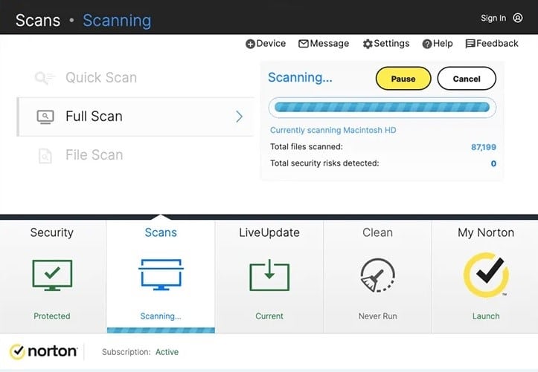The height and width of the screenshot is (372, 538).
Task: Click the Norton logo in footer
Action: click(x=44, y=351)
